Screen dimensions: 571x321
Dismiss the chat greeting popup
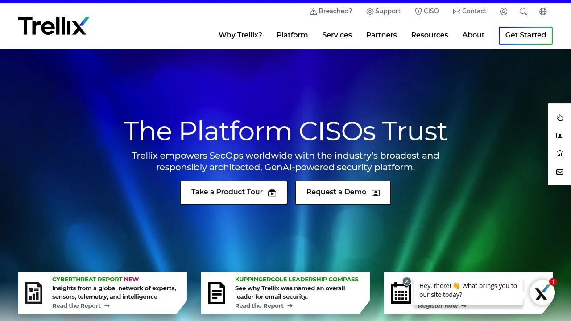coord(407,281)
